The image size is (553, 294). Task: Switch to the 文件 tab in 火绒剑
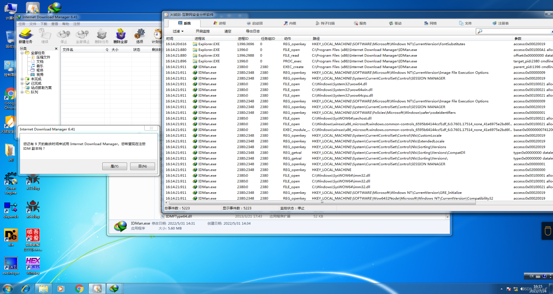466,23
